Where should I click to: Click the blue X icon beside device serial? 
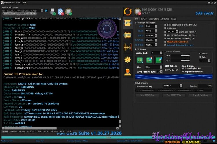pyautogui.click(x=46, y=10)
